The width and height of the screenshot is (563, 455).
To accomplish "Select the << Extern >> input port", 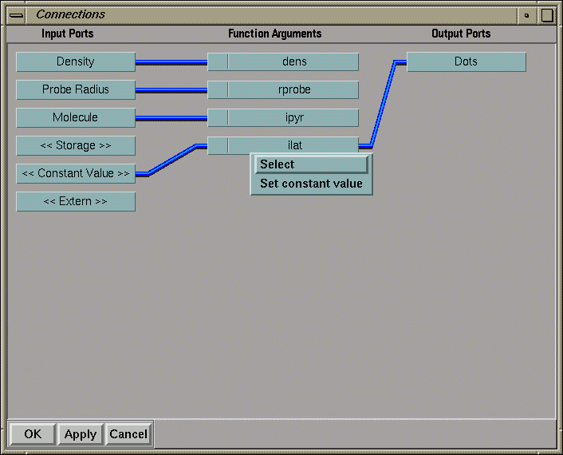I will tap(76, 202).
